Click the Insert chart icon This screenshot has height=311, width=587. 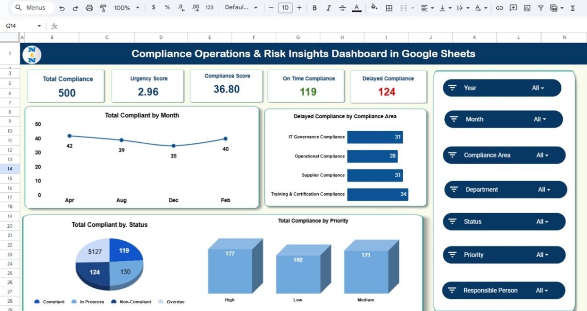(527, 8)
